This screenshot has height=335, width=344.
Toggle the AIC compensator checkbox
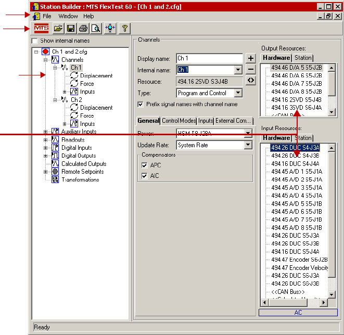[144, 176]
